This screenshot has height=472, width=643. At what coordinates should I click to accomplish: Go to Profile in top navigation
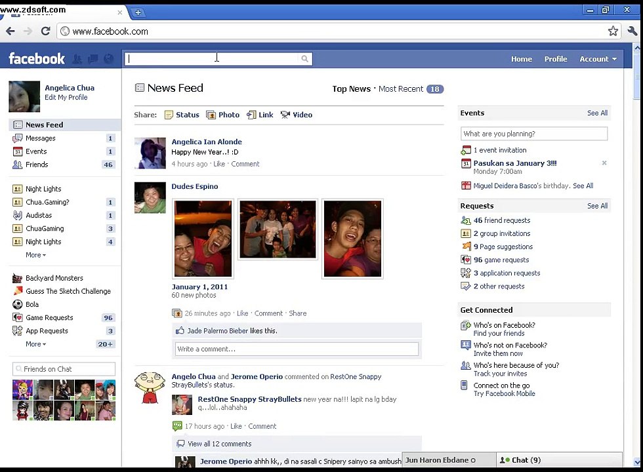(556, 59)
